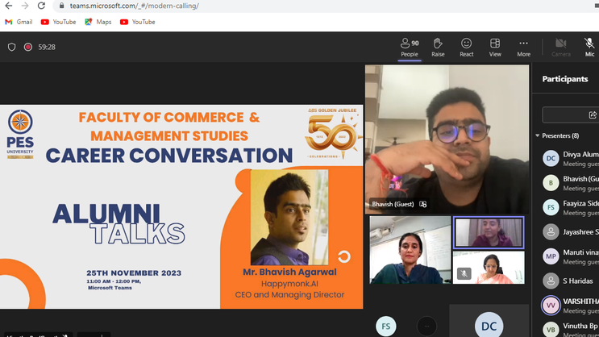This screenshot has height=337, width=599.
Task: Reload the browser page
Action: click(x=41, y=6)
